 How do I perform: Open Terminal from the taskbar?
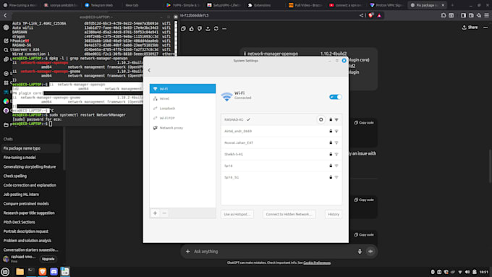tap(31, 272)
